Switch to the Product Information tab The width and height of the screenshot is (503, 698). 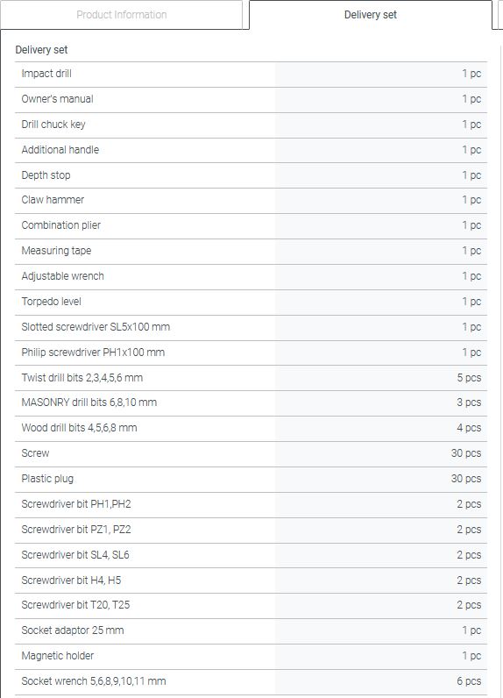(122, 15)
